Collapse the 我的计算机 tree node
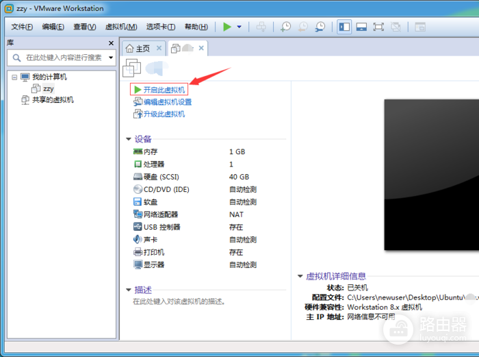This screenshot has width=479, height=357. pyautogui.click(x=14, y=77)
